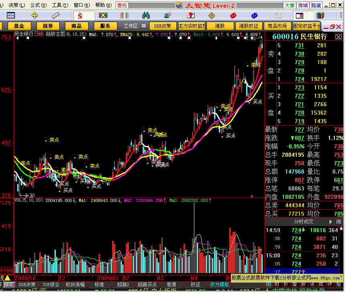Open the 窗口(W) menu
Image resolution: width=346 pixels, height=293 pixels.
[82, 5]
